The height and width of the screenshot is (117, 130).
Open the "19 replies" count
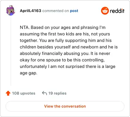(x=58, y=93)
